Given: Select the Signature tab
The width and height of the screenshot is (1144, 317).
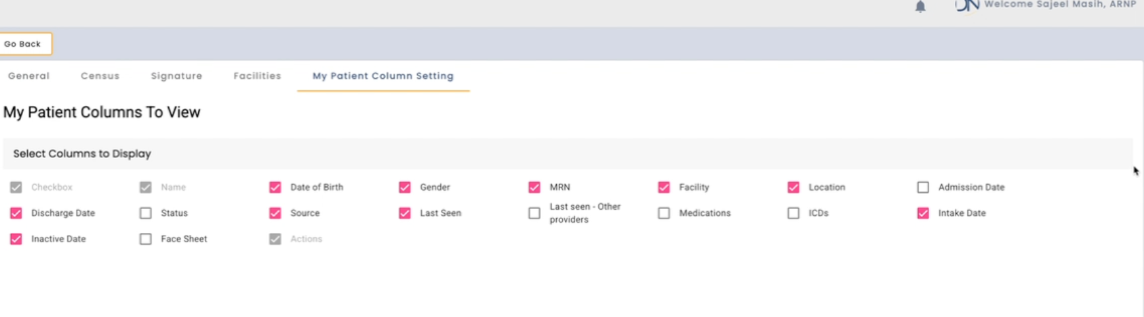Looking at the screenshot, I should [x=177, y=76].
